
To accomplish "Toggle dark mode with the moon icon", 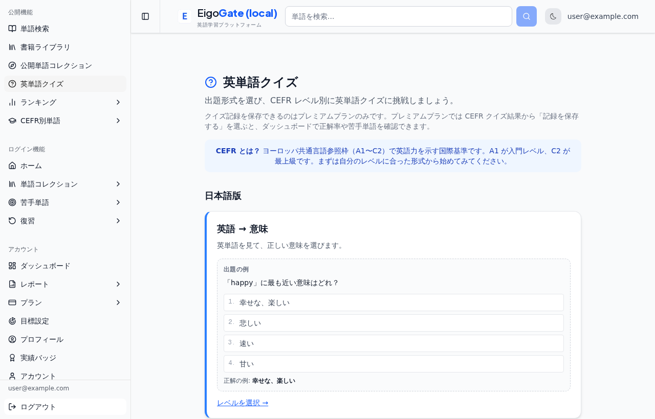I will pos(553,16).
